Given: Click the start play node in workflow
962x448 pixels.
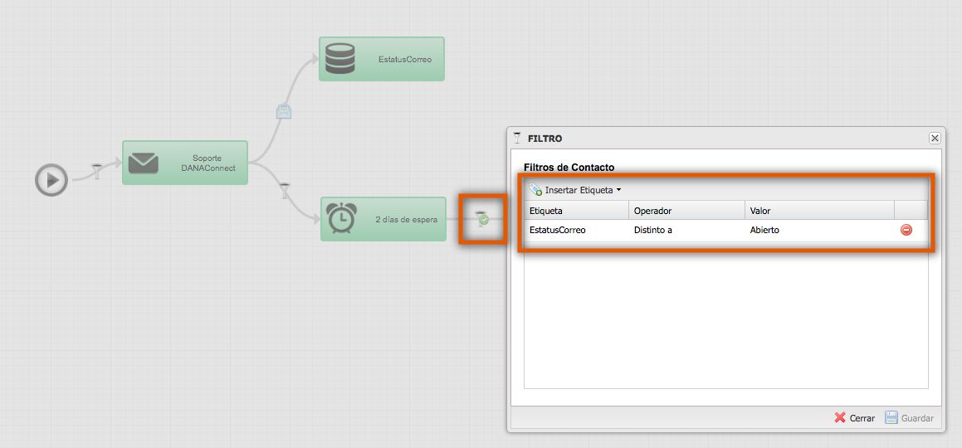Looking at the screenshot, I should (x=51, y=179).
